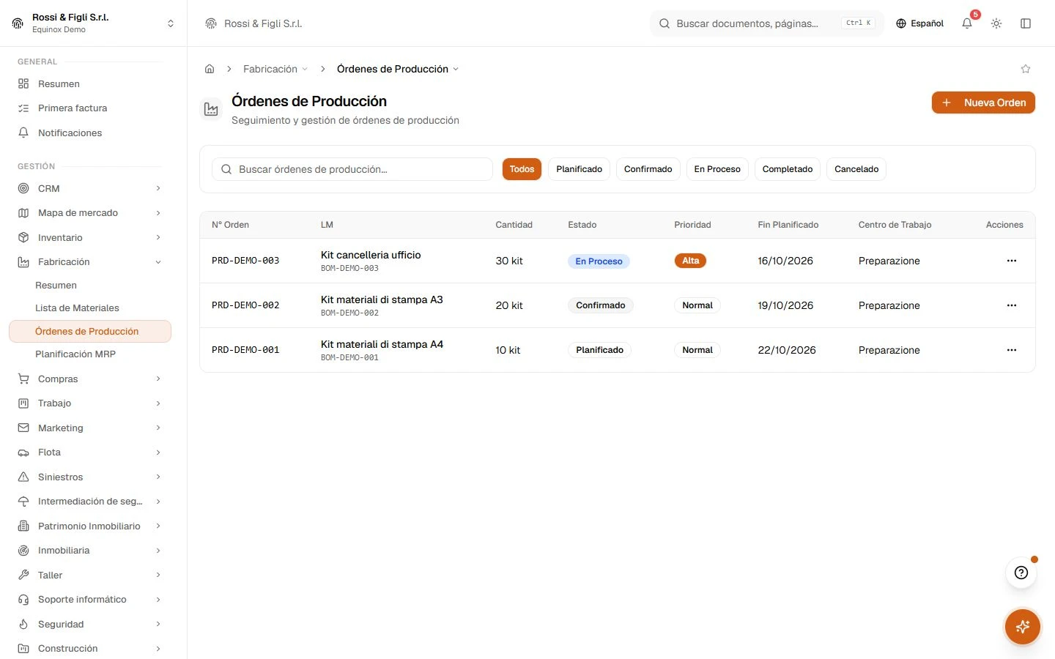Open actions menu for PRD-DEMO-001
The width and height of the screenshot is (1055, 659).
(1012, 350)
